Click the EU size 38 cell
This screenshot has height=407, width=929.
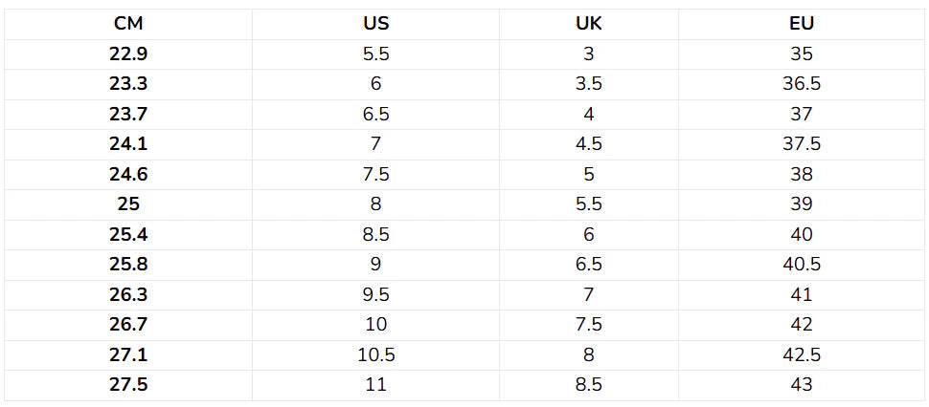(801, 174)
